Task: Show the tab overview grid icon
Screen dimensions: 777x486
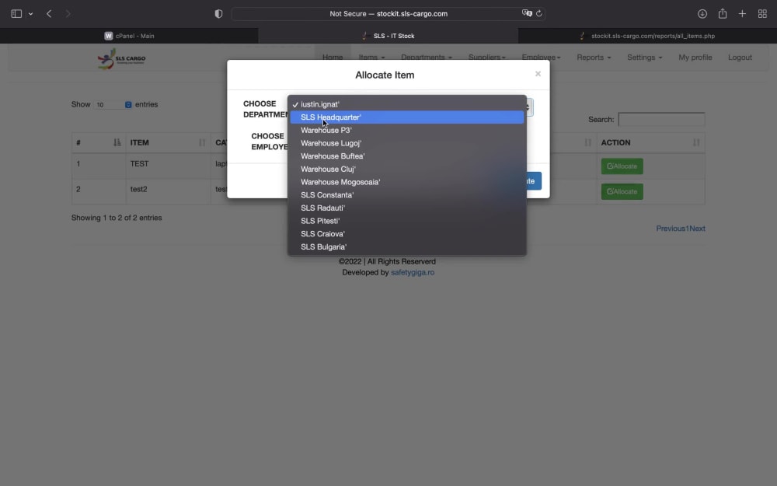Action: [763, 14]
